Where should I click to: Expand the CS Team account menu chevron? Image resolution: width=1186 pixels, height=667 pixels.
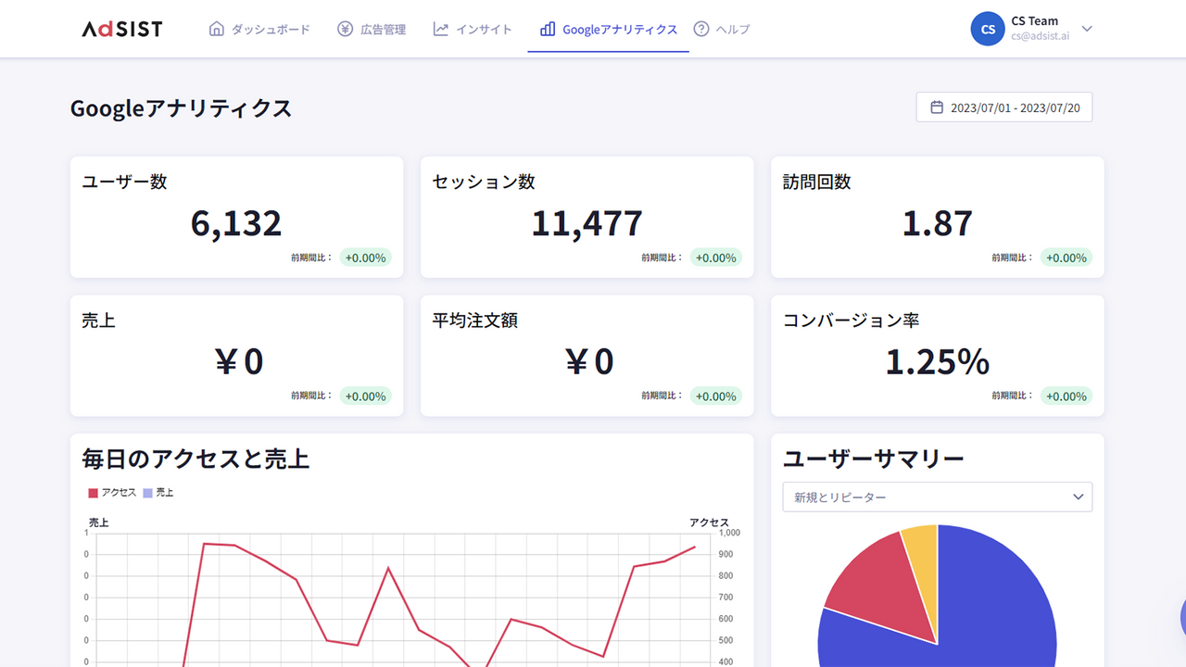[1085, 29]
